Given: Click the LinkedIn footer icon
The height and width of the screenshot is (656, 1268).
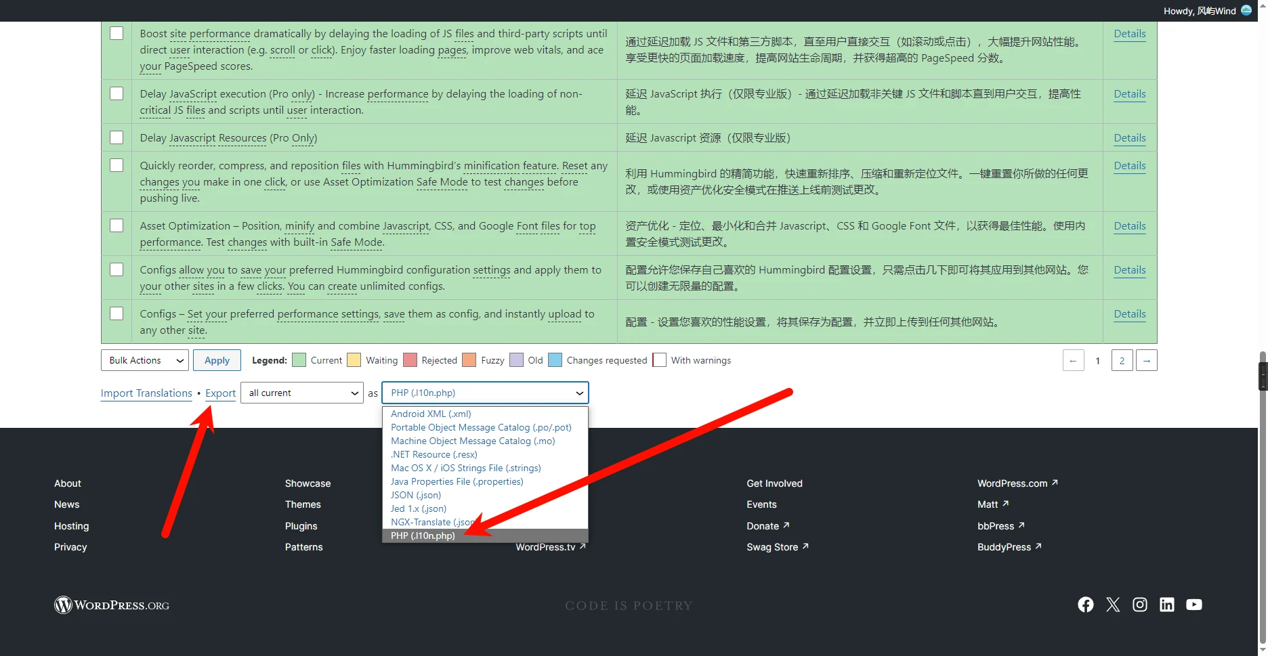Looking at the screenshot, I should [x=1167, y=605].
